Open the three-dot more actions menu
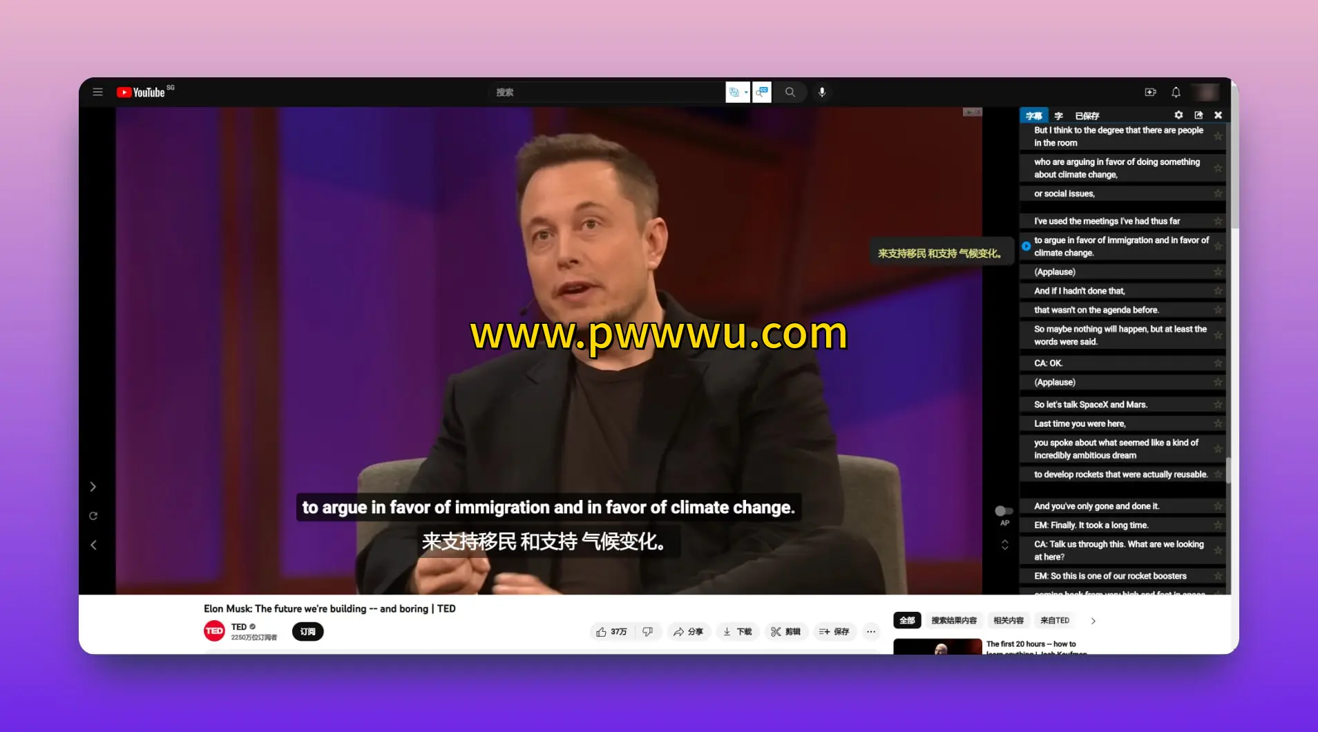 [x=871, y=632]
